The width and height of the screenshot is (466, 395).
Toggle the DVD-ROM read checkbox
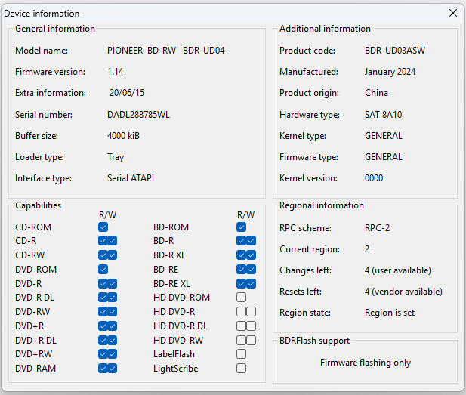[103, 270]
